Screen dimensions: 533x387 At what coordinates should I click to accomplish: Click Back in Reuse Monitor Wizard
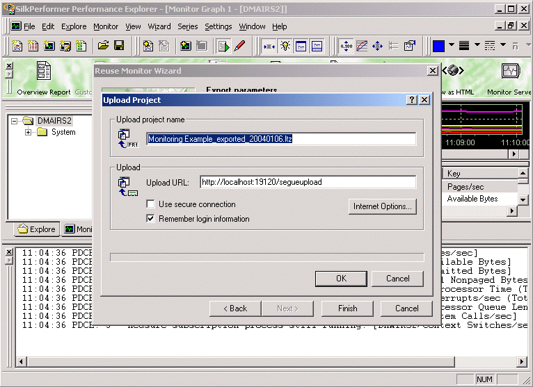click(x=235, y=308)
